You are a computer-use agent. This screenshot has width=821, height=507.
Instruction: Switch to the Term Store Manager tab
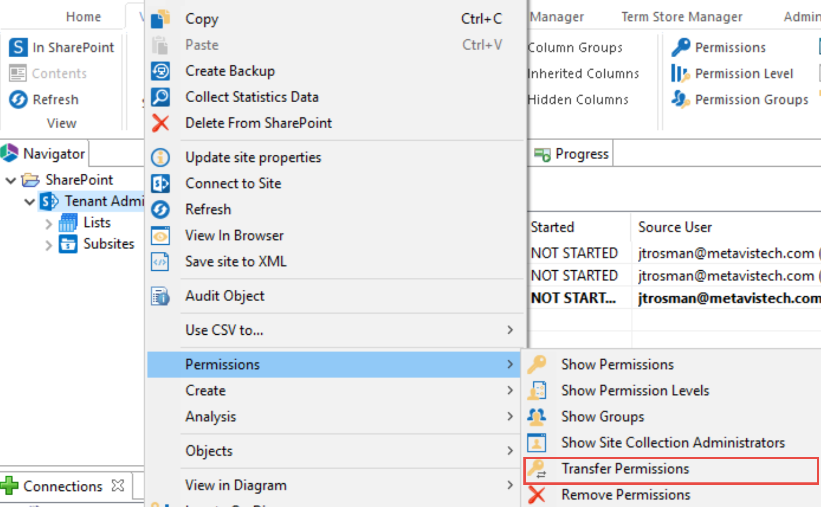[681, 16]
